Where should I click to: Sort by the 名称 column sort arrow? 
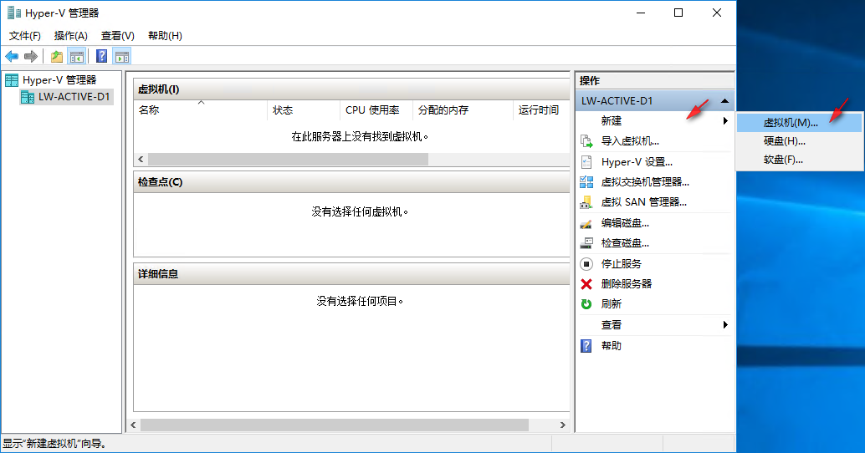click(202, 103)
